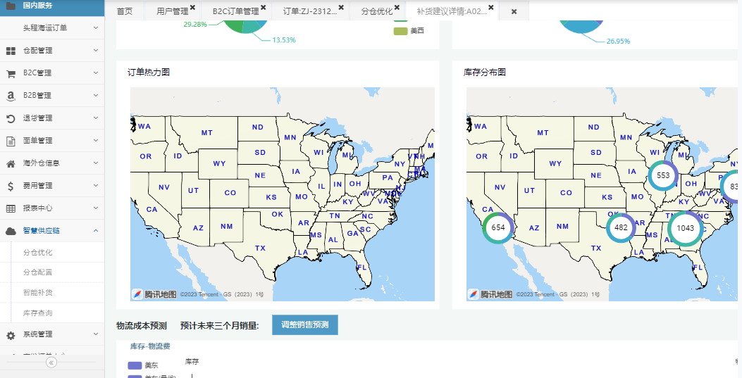Expand the 报表中心 chevron
742x378 pixels.
tap(96, 208)
